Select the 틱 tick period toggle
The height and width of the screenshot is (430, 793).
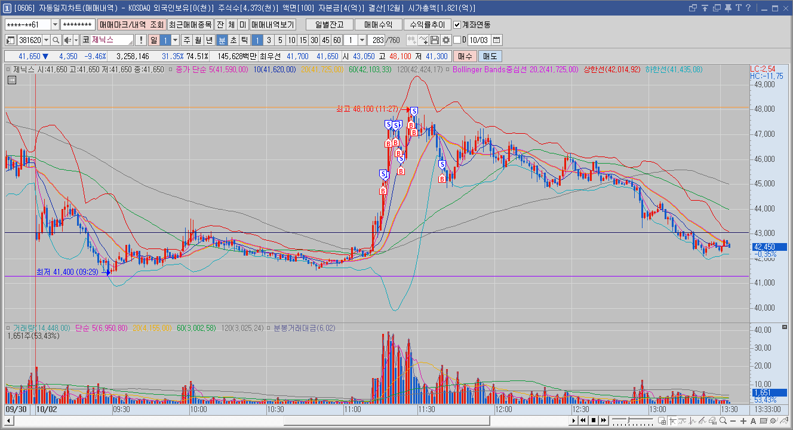pos(244,40)
